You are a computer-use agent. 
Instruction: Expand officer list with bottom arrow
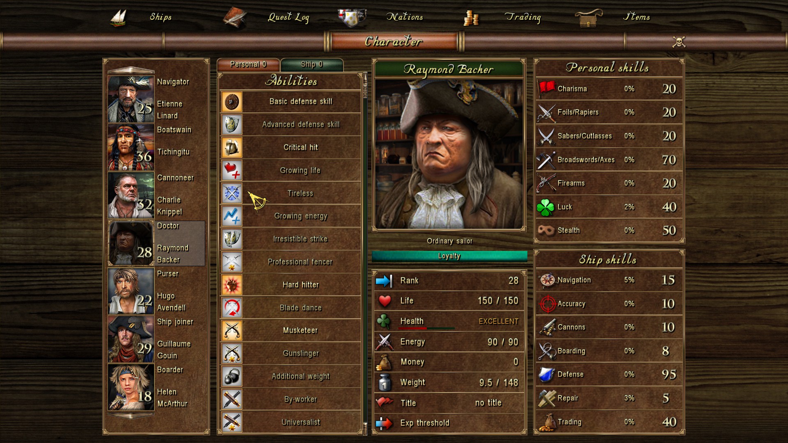point(131,416)
